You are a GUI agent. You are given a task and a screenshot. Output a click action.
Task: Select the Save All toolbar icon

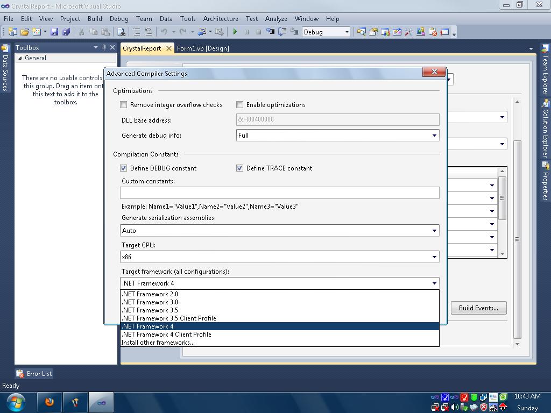[x=66, y=31]
